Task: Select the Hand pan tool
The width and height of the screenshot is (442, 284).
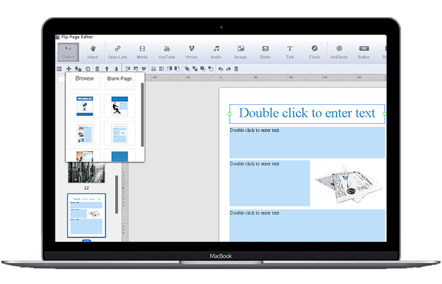Action: [x=93, y=51]
